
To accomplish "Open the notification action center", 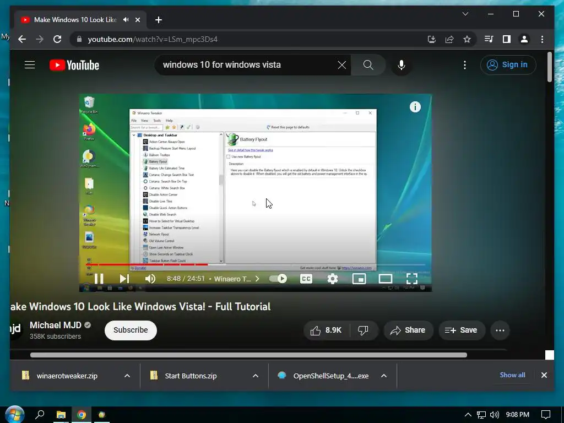I will click(546, 415).
